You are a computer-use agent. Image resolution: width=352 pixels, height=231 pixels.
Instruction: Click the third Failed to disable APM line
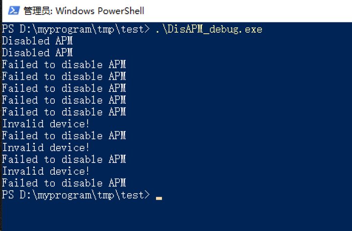coord(64,88)
